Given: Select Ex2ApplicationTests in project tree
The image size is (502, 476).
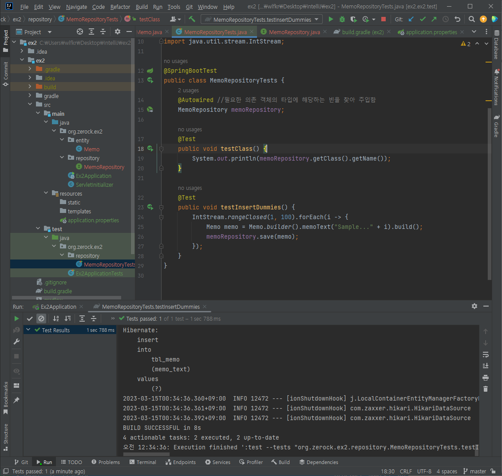Looking at the screenshot, I should (x=99, y=273).
